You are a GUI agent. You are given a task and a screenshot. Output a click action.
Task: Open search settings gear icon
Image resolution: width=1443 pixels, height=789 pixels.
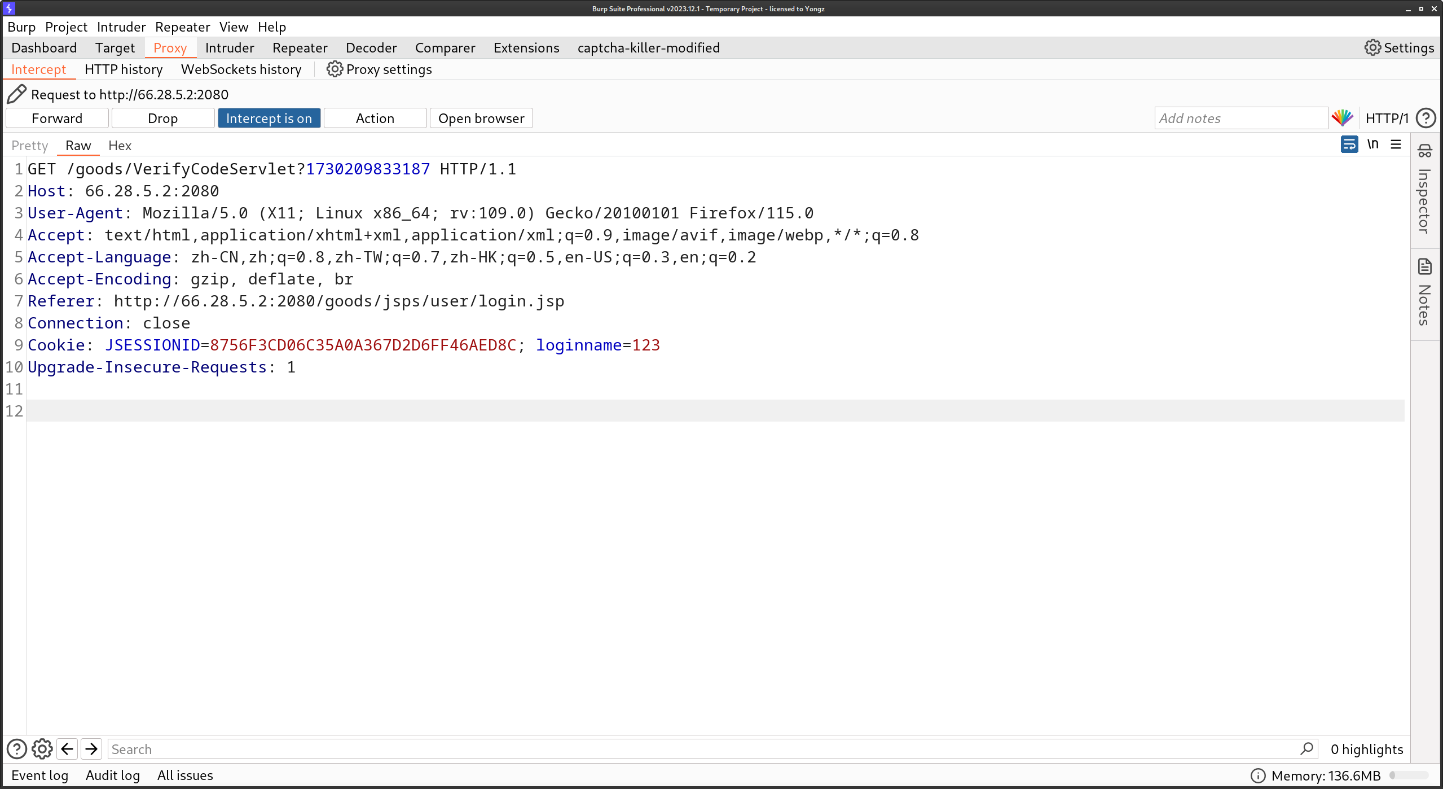point(42,749)
